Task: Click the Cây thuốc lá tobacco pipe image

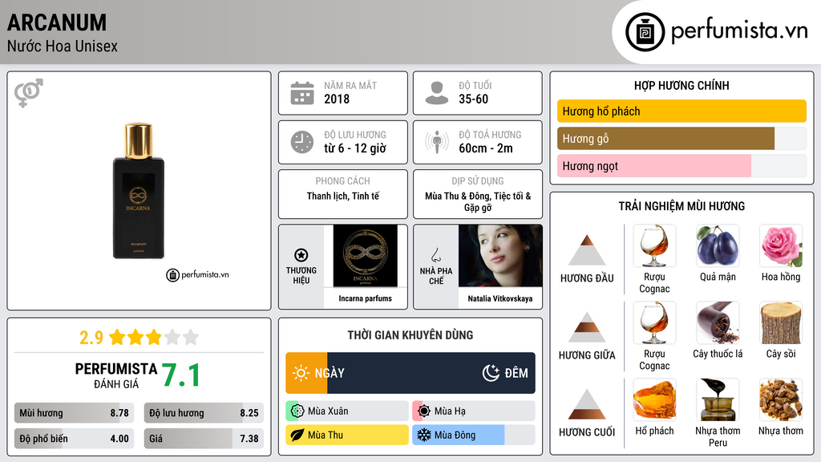Action: tap(718, 323)
